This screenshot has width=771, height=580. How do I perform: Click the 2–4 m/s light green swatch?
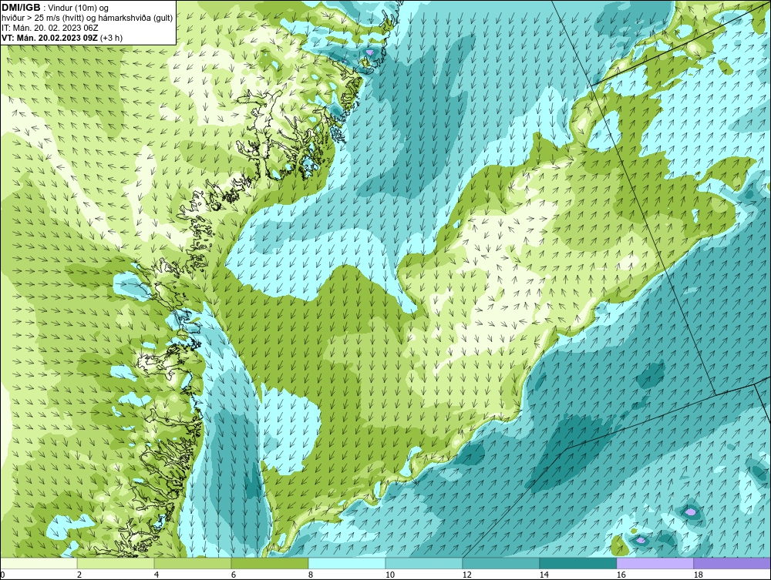116,563
